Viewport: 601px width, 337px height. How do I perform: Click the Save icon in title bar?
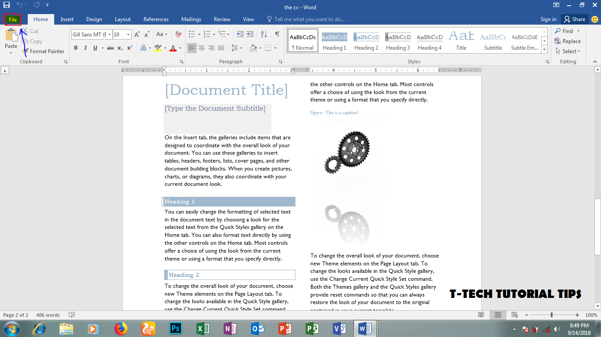pyautogui.click(x=7, y=5)
